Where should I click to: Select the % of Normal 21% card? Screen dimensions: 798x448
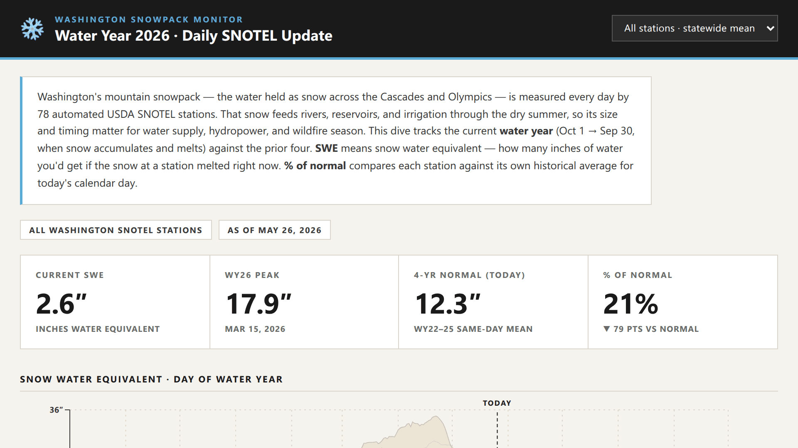(683, 302)
